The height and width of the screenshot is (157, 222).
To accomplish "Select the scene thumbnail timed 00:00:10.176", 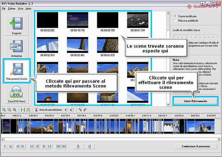I will [x=78, y=20].
